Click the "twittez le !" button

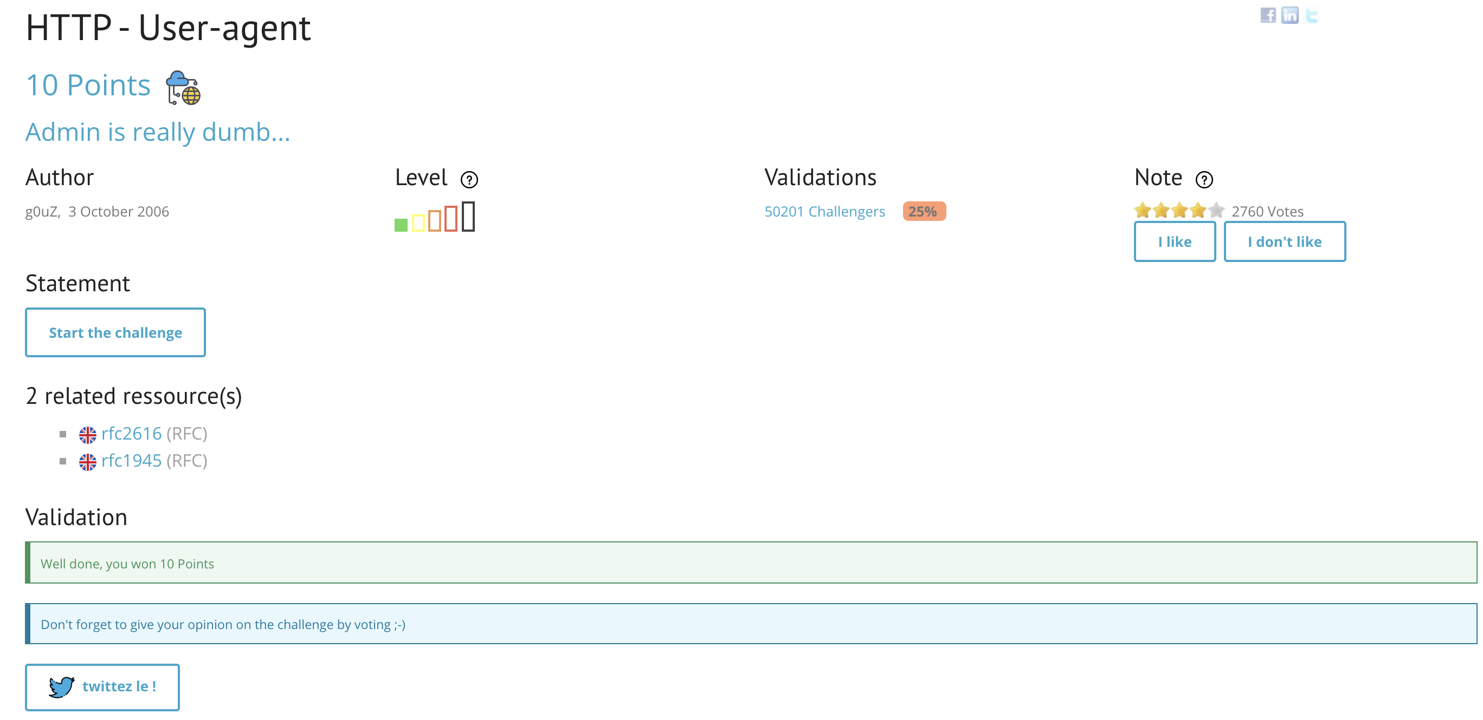click(102, 686)
